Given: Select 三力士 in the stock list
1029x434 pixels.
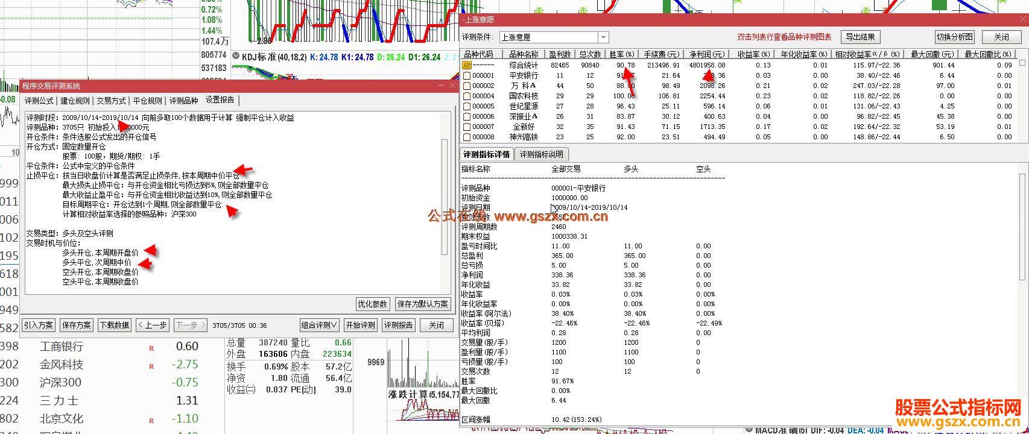Looking at the screenshot, I should pos(59,401).
